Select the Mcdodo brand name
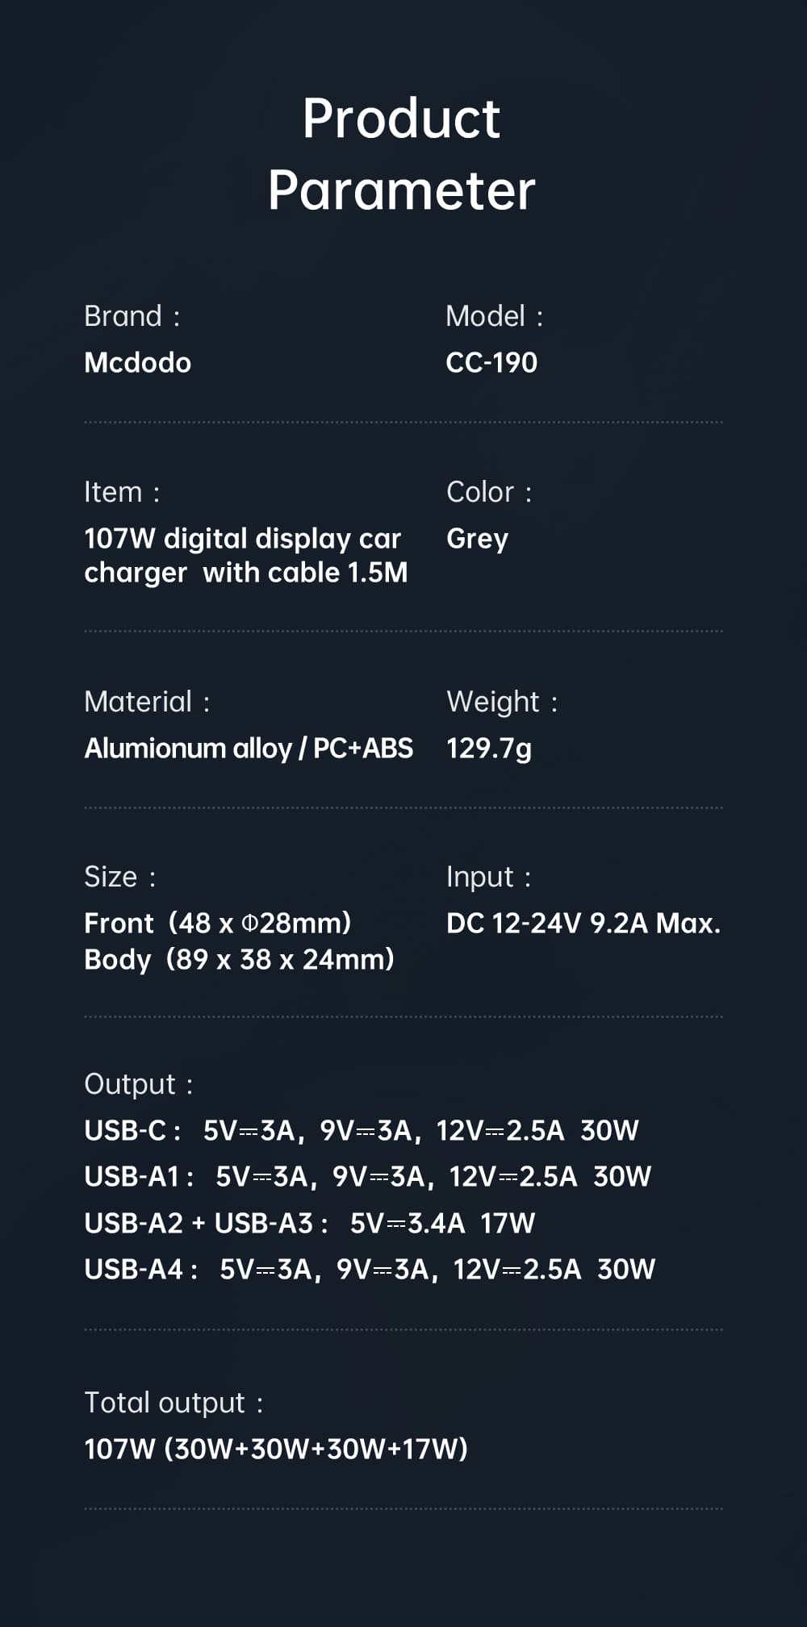This screenshot has height=1627, width=807. pyautogui.click(x=138, y=363)
